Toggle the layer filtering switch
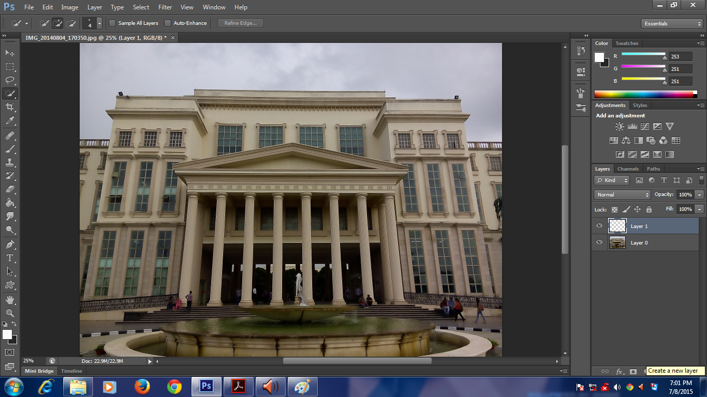Viewport: 707px width, 397px height. [701, 180]
